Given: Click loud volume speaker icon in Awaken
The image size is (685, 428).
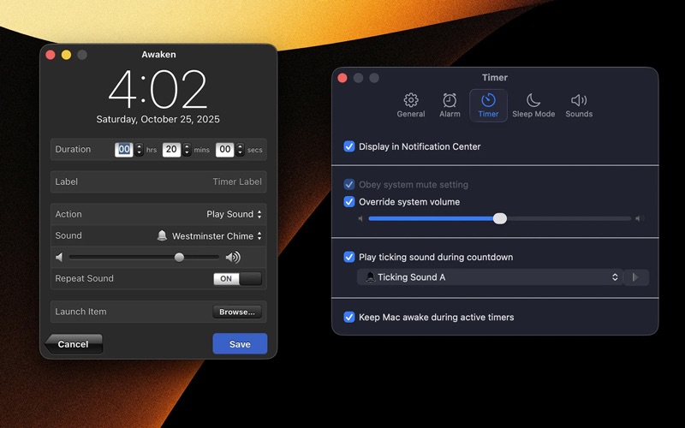Looking at the screenshot, I should pyautogui.click(x=233, y=258).
